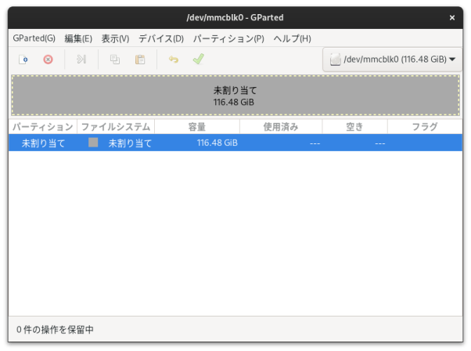The width and height of the screenshot is (471, 351).
Task: Open the デバイス(D) menu
Action: point(161,38)
